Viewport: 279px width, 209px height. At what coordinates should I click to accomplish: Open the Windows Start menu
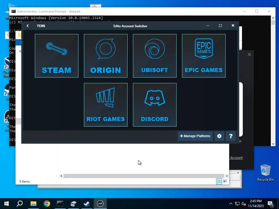click(x=7, y=204)
